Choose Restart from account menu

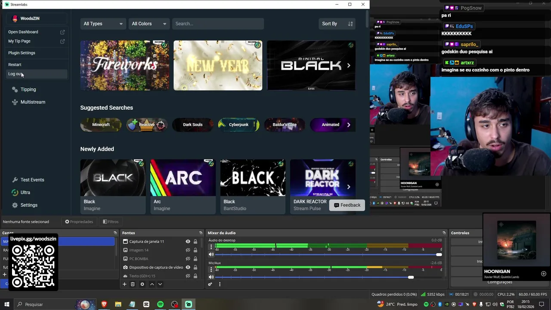pyautogui.click(x=36, y=65)
